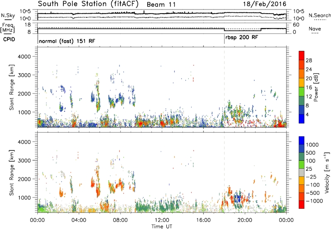This screenshot has width=331, height=229.
Task: Click the date '18/Feb/2016'
Action: click(265, 4)
